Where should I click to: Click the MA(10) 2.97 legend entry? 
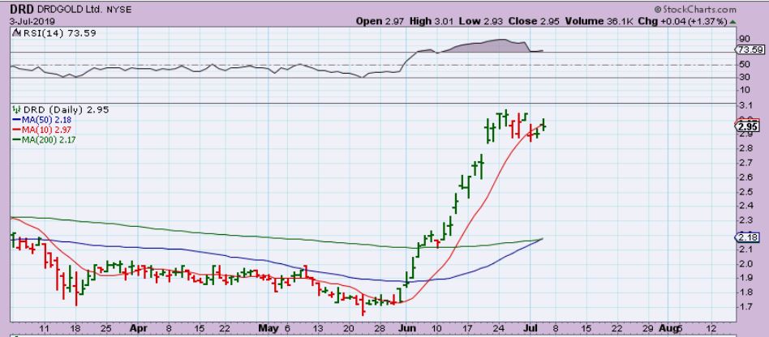(43, 130)
